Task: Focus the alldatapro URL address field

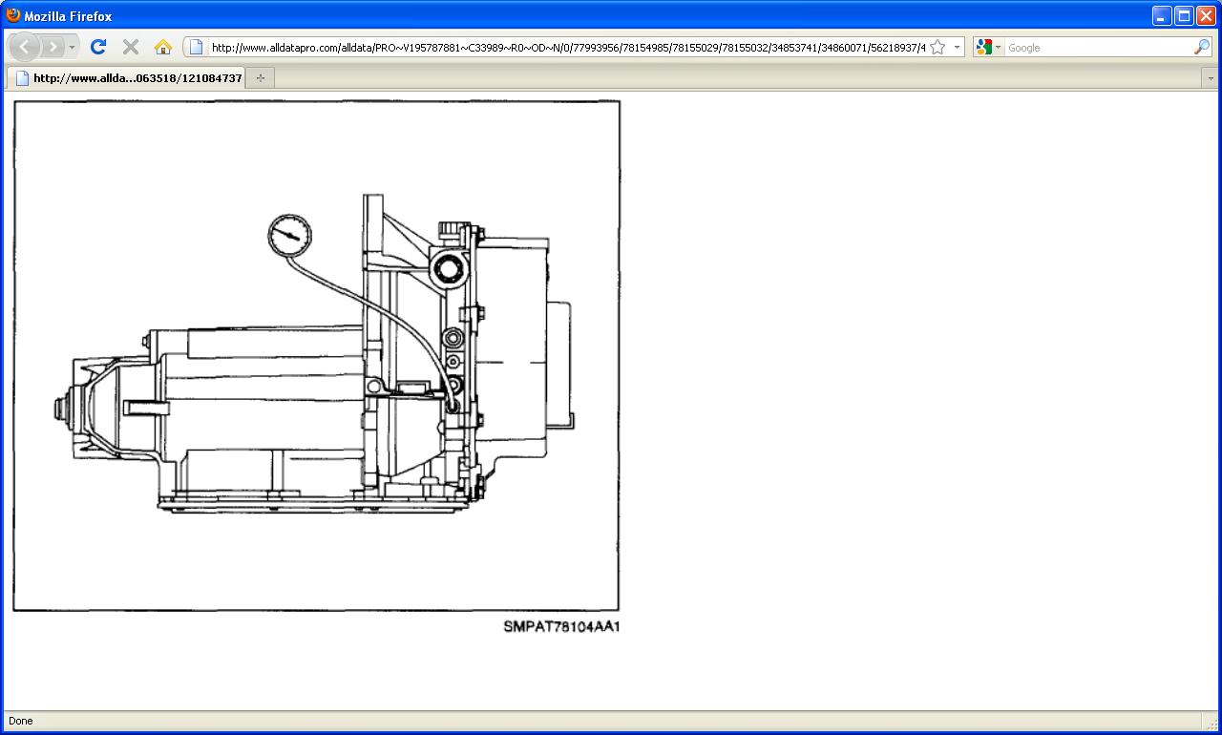Action: (x=568, y=48)
